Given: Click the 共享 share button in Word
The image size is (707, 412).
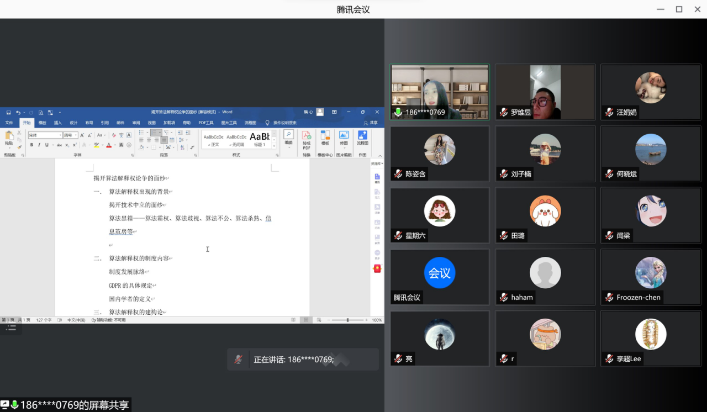Looking at the screenshot, I should point(371,123).
